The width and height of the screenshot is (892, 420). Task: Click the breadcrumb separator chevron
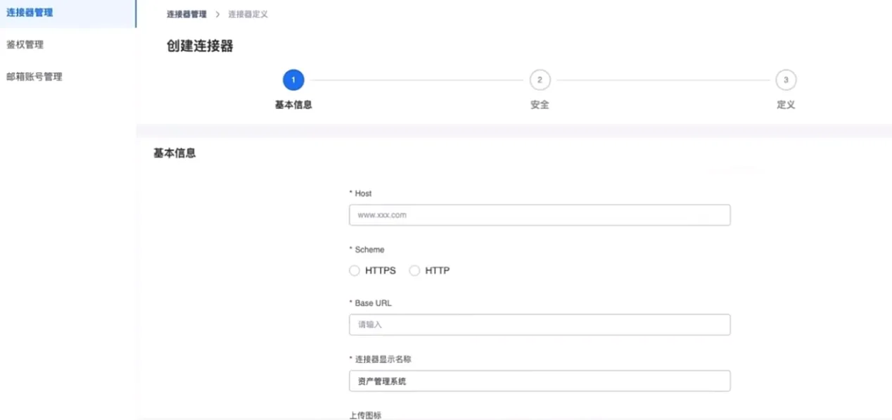pyautogui.click(x=218, y=13)
